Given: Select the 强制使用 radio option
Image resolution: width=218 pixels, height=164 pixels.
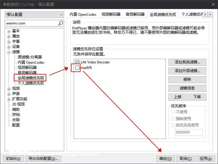Looking at the screenshot, I should (x=173, y=119).
